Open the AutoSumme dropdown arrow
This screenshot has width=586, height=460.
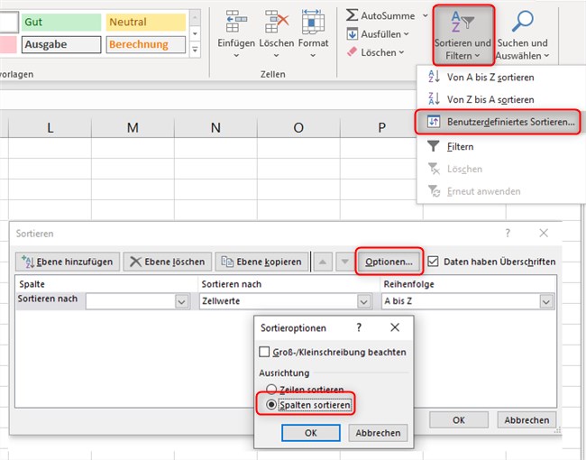point(426,15)
